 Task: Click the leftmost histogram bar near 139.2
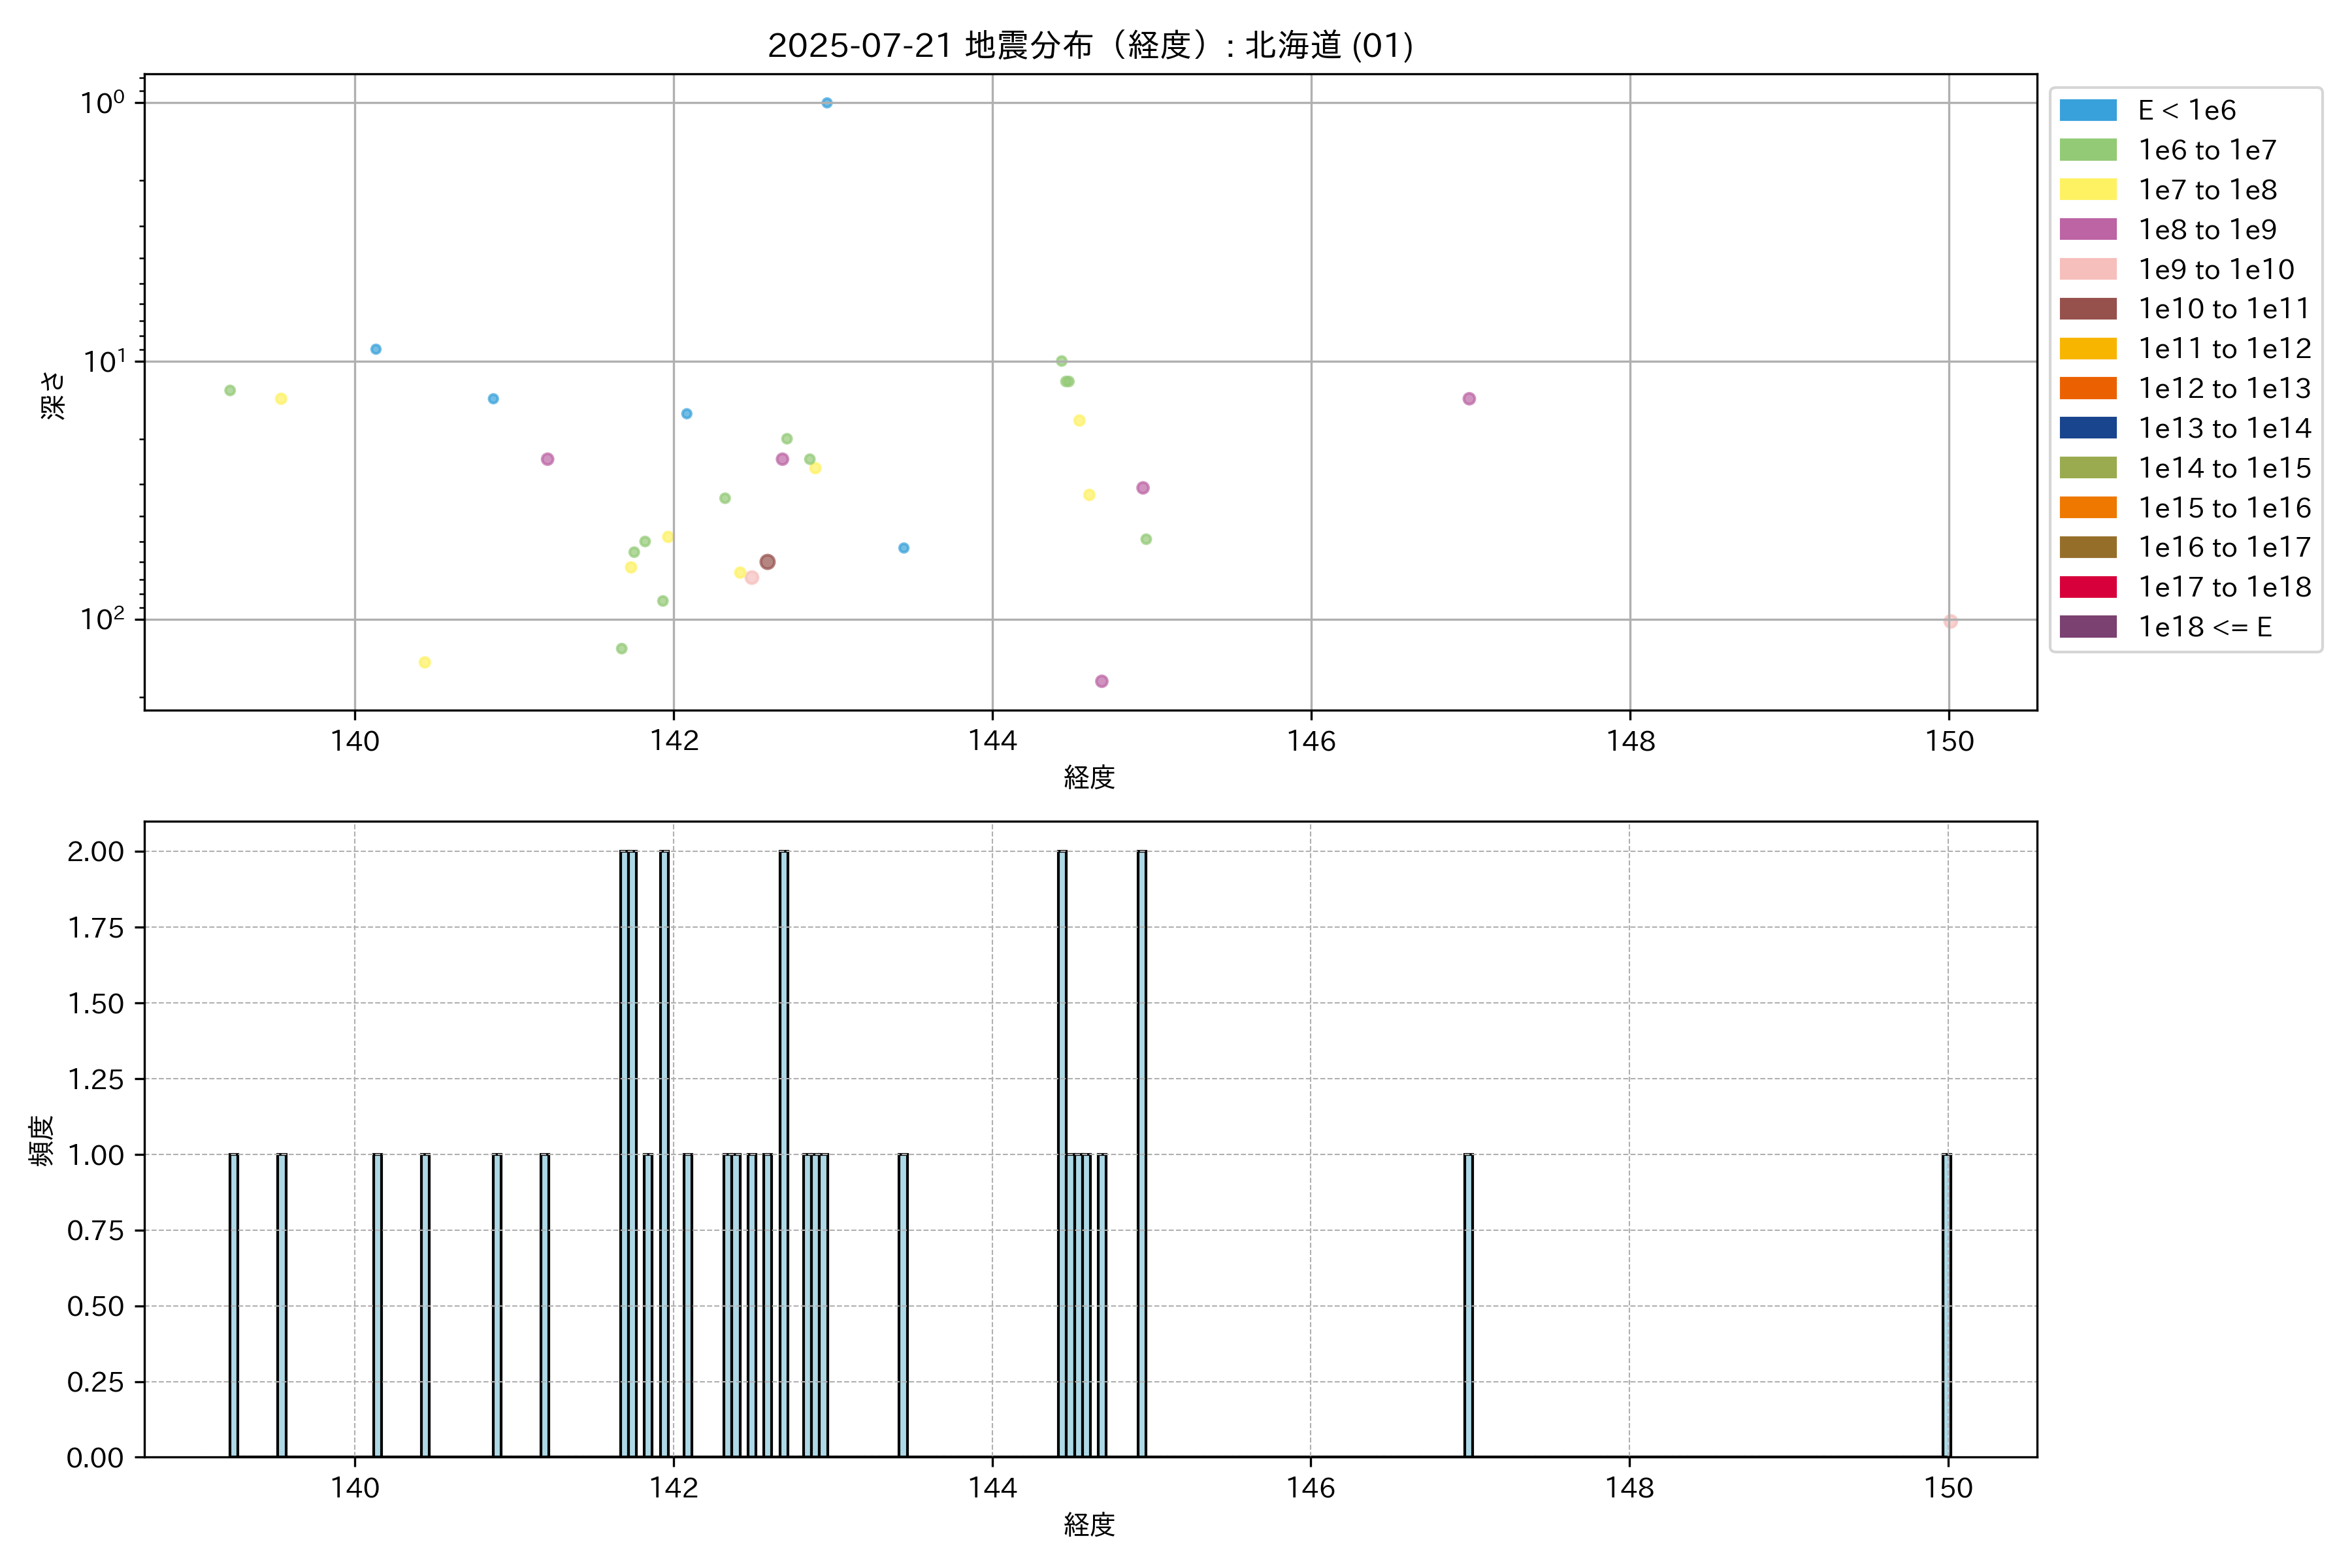coord(233,1305)
